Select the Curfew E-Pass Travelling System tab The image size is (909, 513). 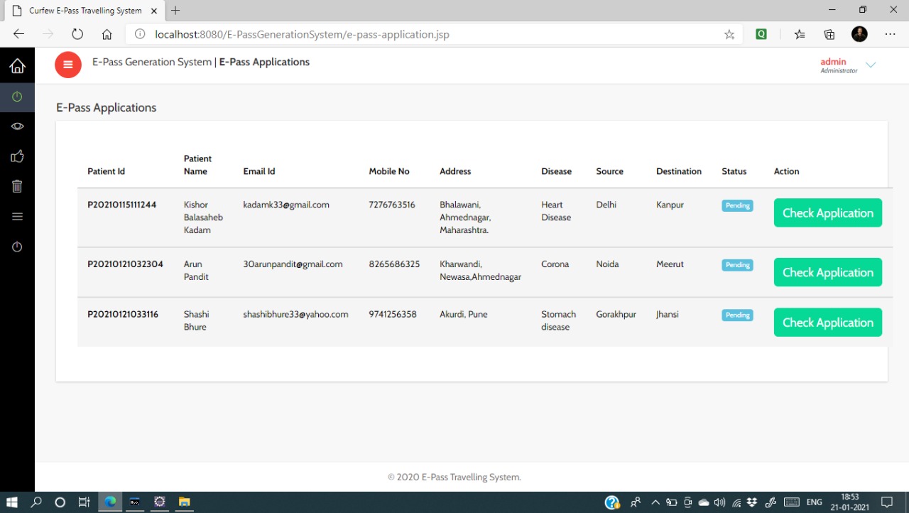84,11
